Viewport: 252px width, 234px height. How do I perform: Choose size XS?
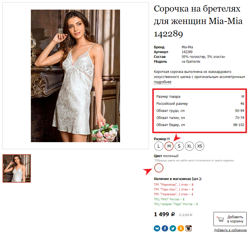(x=200, y=146)
